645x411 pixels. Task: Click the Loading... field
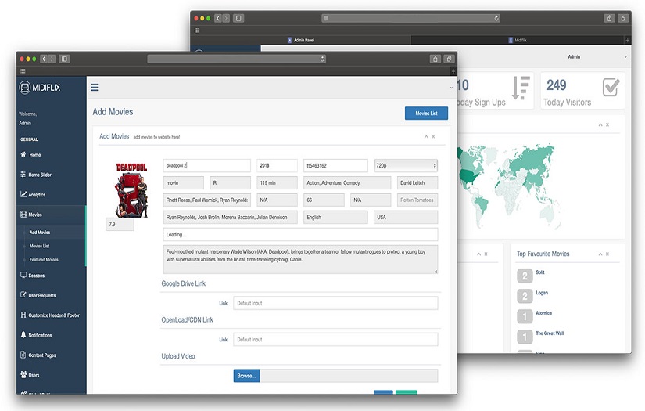point(300,234)
